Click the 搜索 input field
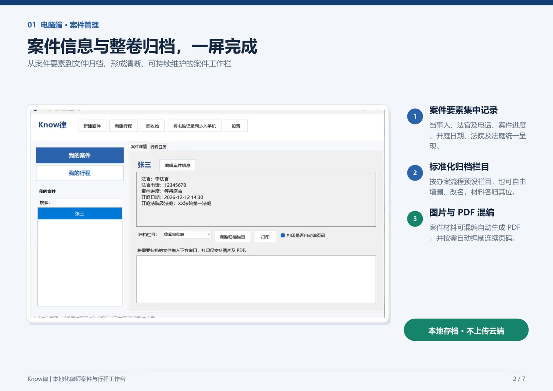Screen dimensions: 553x391 click(89, 202)
